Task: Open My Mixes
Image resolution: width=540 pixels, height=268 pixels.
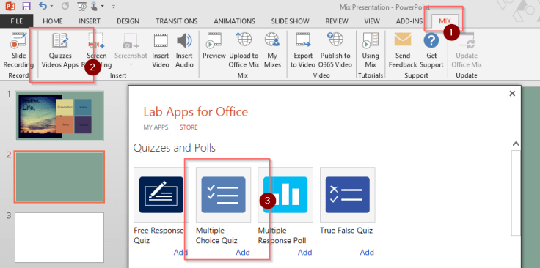Action: [x=272, y=51]
